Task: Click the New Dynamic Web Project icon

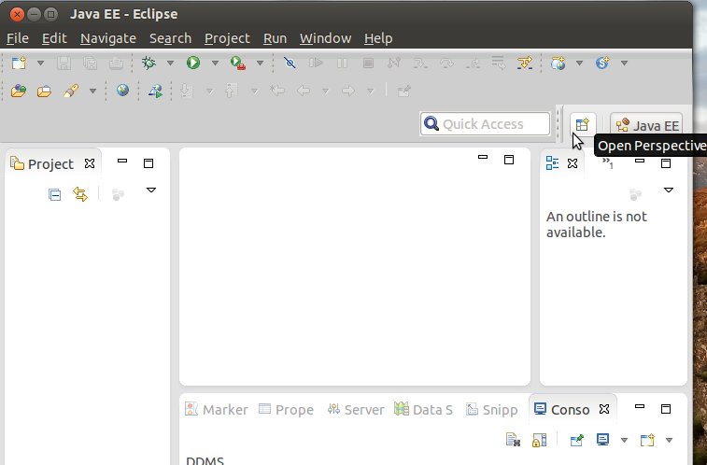Action: click(x=558, y=63)
